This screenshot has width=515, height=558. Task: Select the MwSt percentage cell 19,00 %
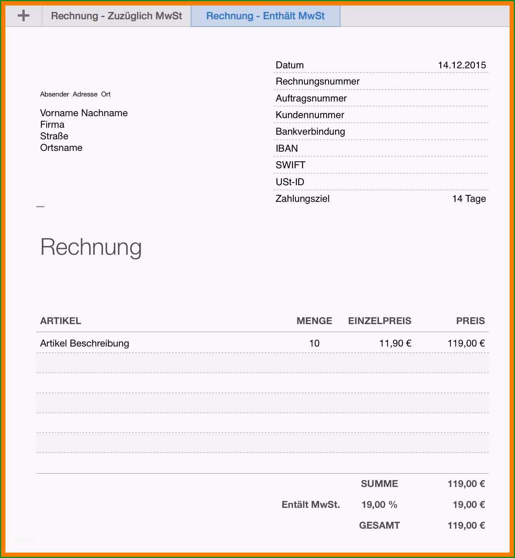coord(379,505)
